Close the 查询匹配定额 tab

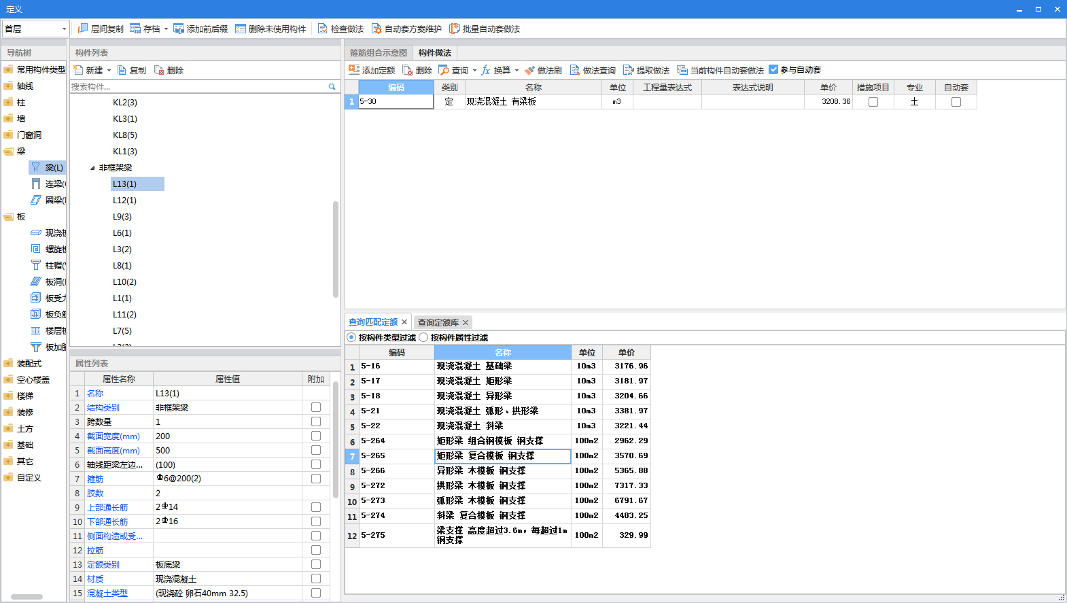pos(404,322)
